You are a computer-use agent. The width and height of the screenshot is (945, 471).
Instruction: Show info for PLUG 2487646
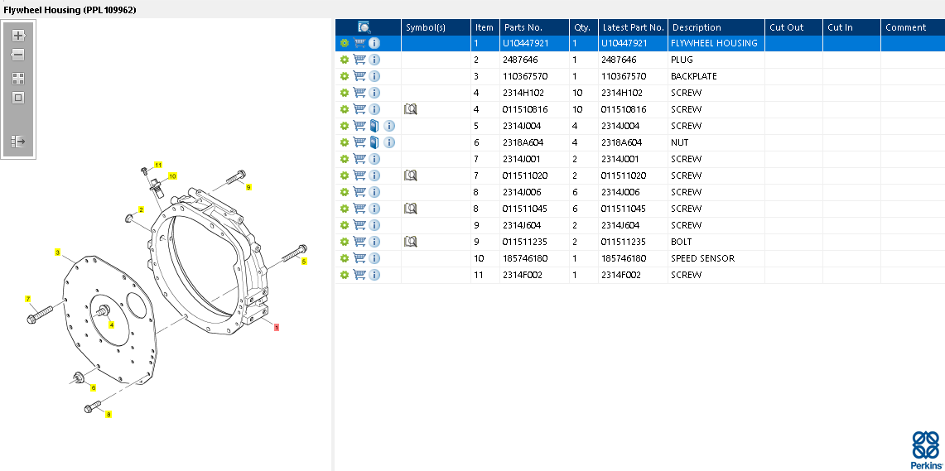pos(374,60)
